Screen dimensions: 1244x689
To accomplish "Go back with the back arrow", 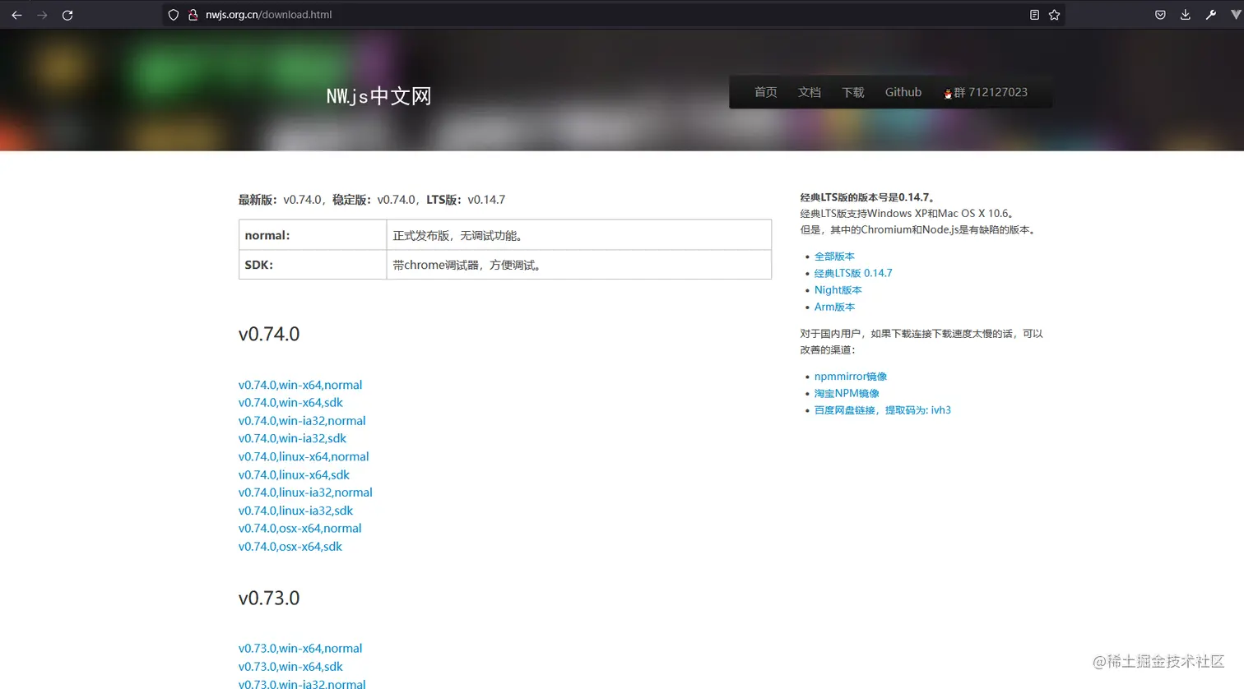I will pyautogui.click(x=16, y=14).
